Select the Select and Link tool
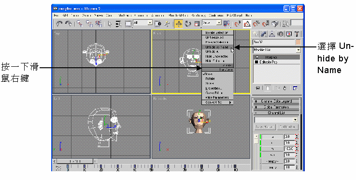356x180 pixels. (80, 24)
